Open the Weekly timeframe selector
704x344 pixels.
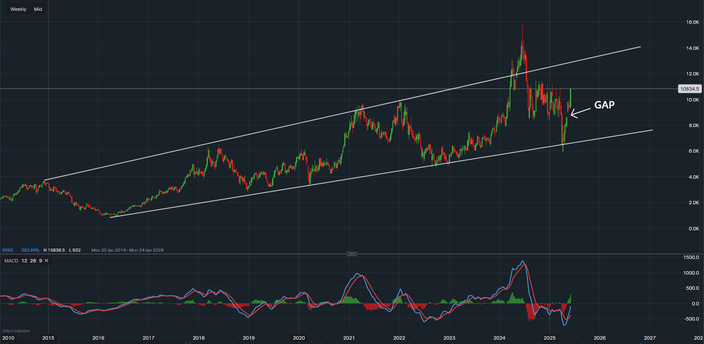pos(18,9)
